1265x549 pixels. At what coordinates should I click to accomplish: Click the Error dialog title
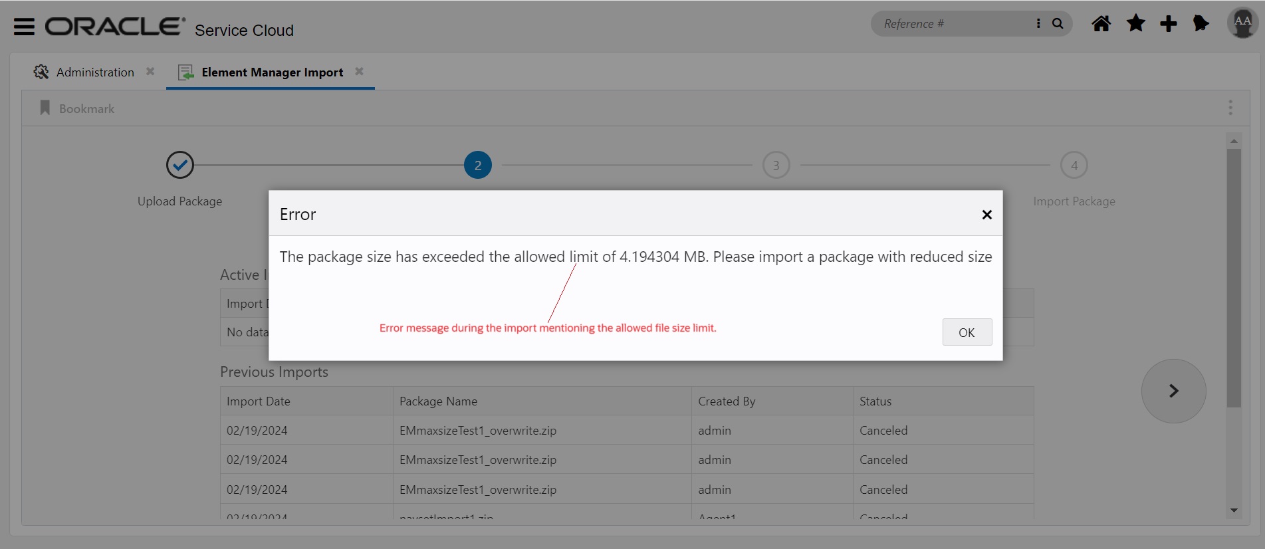pos(298,215)
